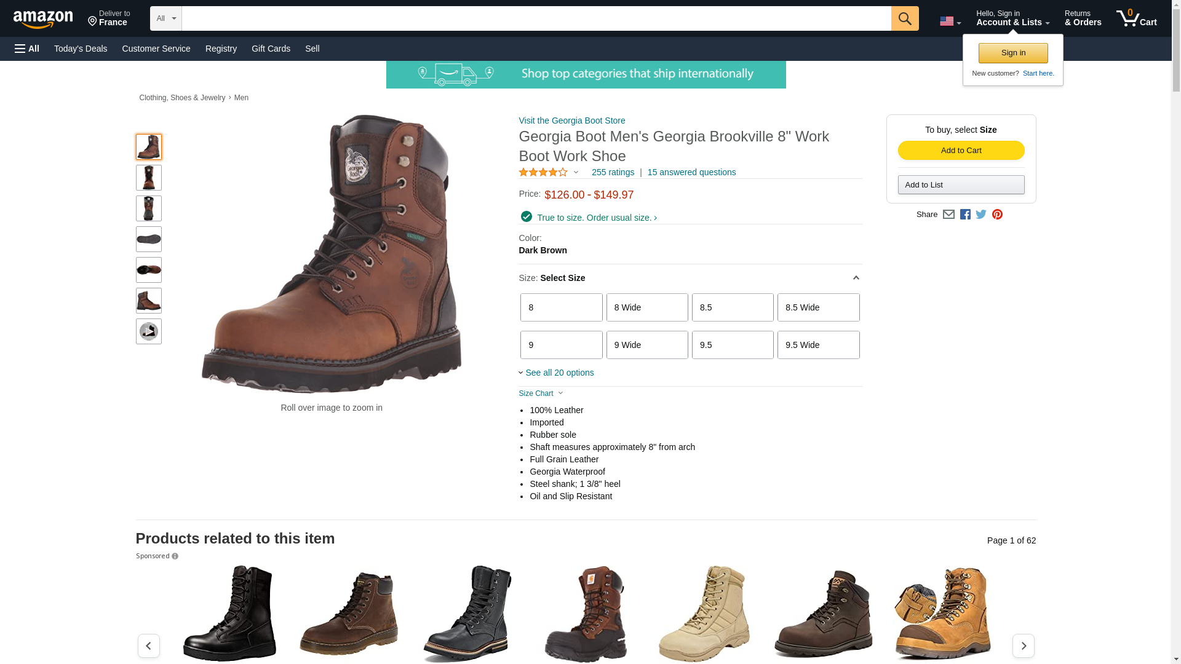Go to the Amazon logo home page
Screen dimensions: 1181x664
coord(43,19)
